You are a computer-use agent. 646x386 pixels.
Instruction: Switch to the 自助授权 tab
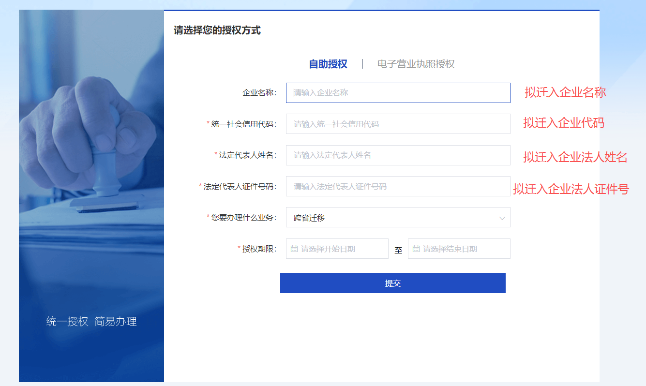click(x=328, y=64)
